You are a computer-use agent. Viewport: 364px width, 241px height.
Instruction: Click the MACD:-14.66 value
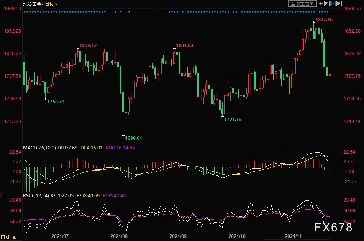click(120, 148)
